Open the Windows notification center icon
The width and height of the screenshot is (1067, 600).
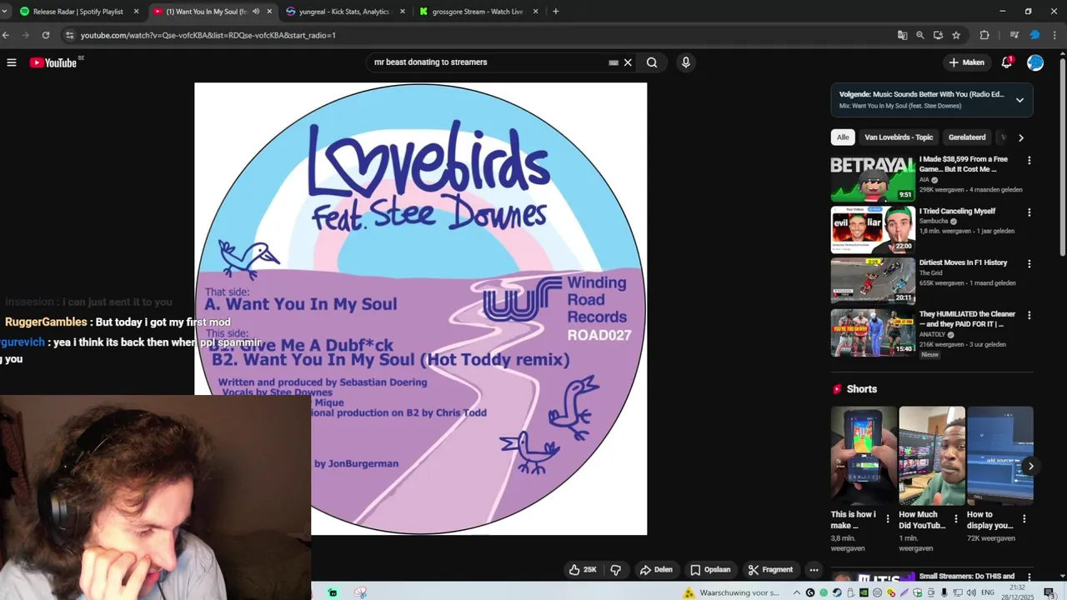tap(1049, 593)
